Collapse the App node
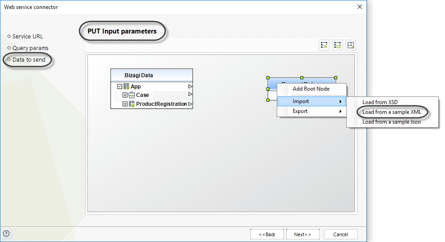The image size is (445, 242). click(x=120, y=86)
